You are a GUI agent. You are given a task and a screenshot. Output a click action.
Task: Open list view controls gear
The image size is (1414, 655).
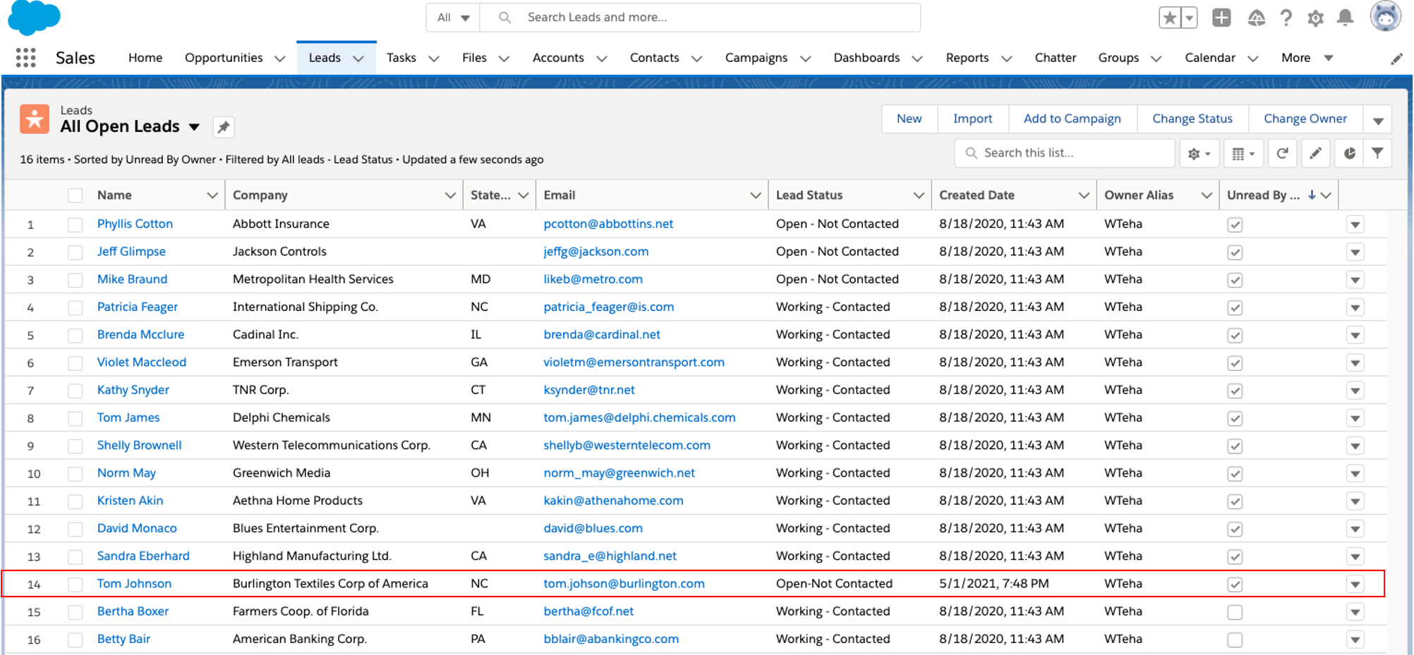click(x=1199, y=154)
